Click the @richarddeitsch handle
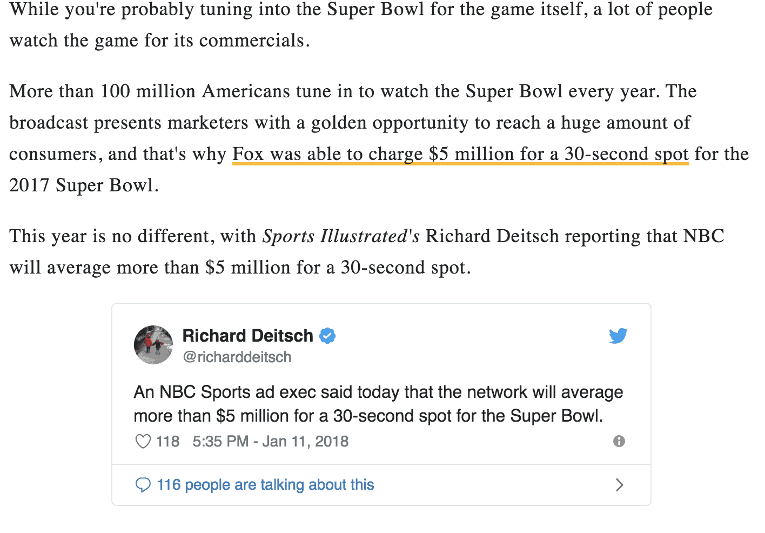 pyautogui.click(x=237, y=357)
